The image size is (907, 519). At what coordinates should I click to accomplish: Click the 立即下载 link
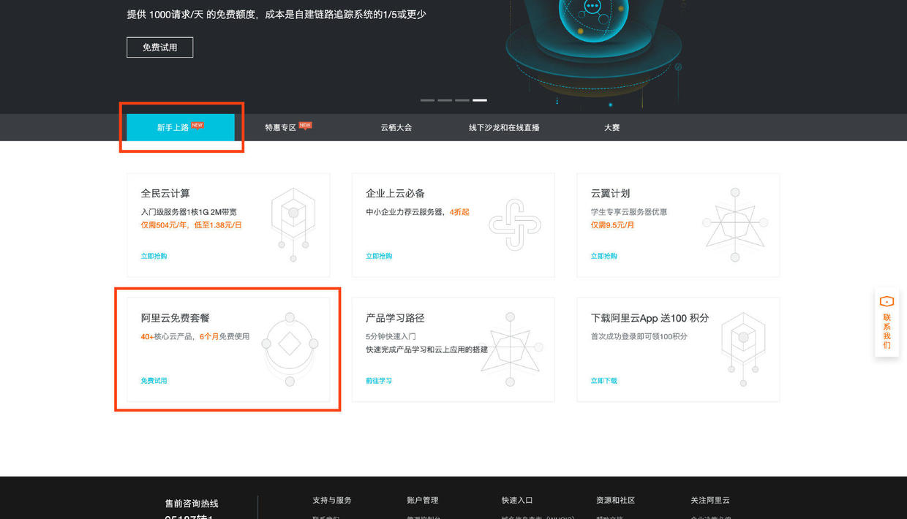click(x=604, y=381)
